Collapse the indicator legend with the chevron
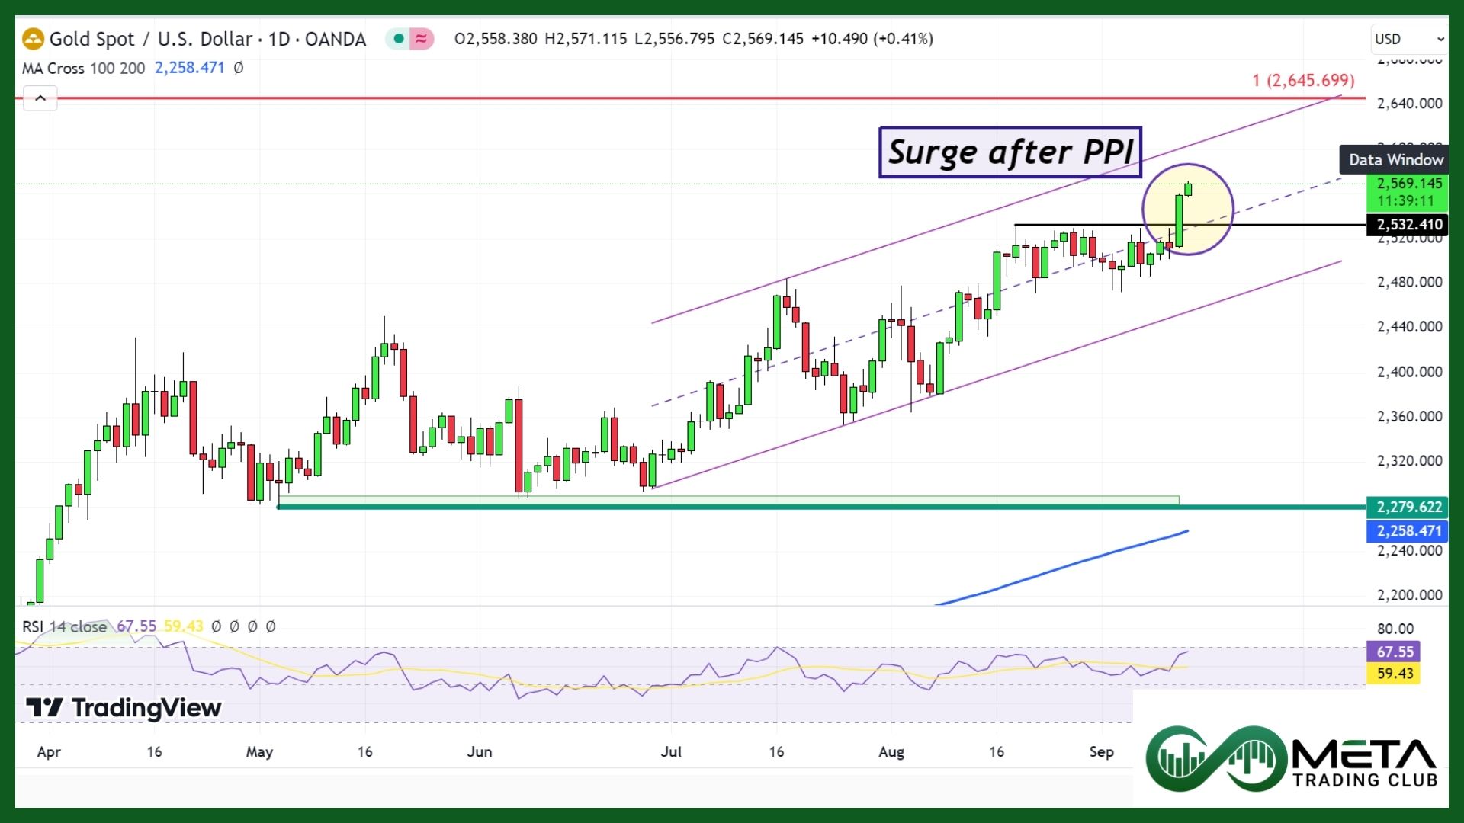The height and width of the screenshot is (823, 1464). pos(40,98)
